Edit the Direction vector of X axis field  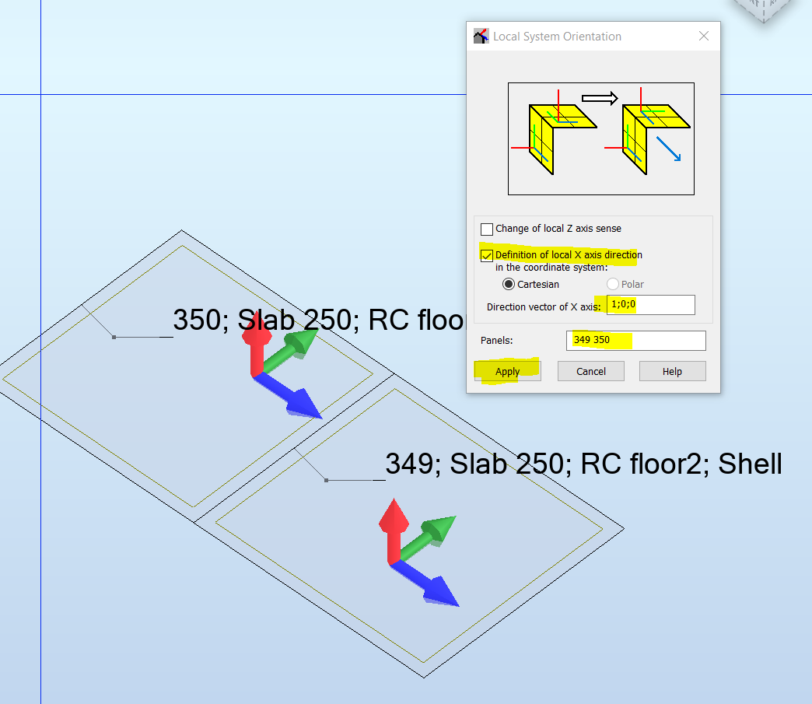pyautogui.click(x=650, y=305)
